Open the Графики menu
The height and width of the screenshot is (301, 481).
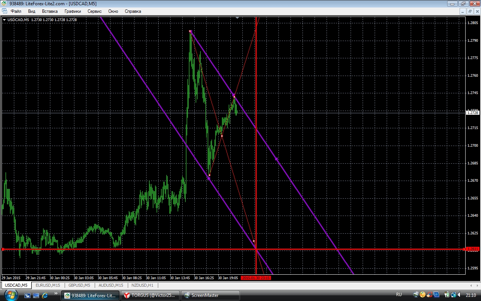point(73,11)
